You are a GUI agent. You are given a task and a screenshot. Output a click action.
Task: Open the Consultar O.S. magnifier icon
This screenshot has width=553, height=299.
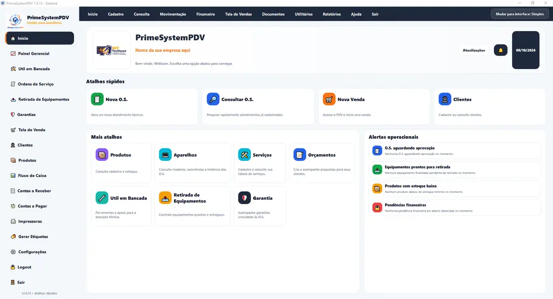coord(213,99)
